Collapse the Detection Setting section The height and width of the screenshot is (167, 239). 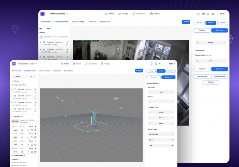160,83
